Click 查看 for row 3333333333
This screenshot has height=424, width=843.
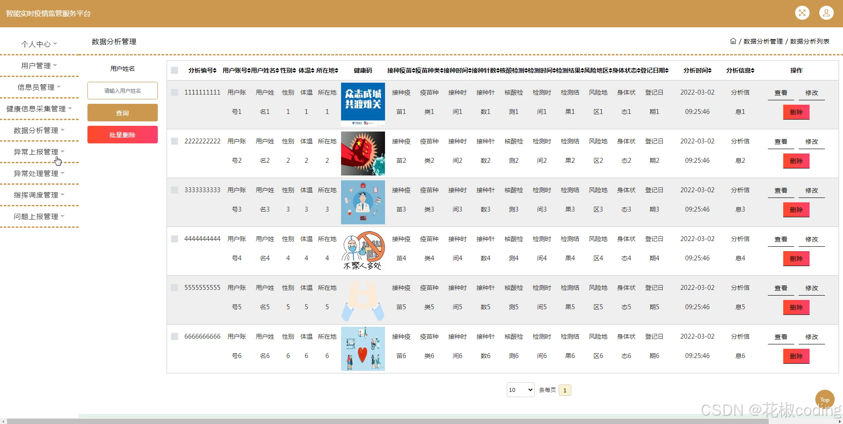click(x=781, y=190)
